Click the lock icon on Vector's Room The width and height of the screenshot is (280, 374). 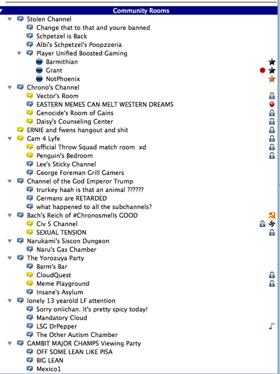pyautogui.click(x=272, y=96)
